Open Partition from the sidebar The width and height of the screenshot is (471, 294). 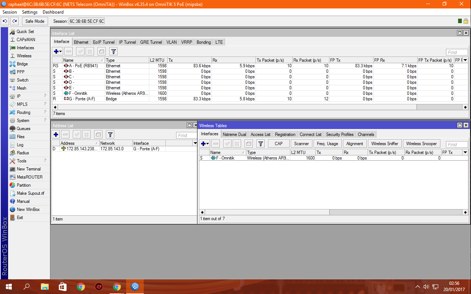click(24, 185)
